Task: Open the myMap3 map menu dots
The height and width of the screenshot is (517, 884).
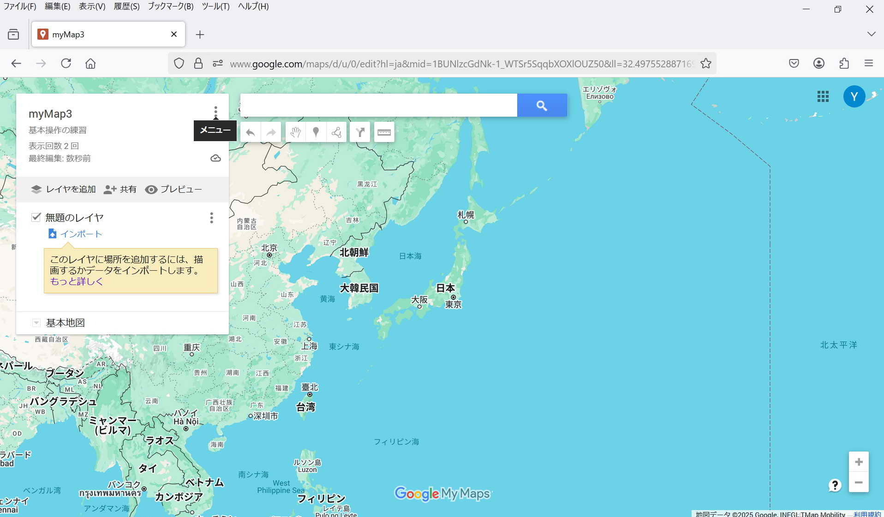Action: coord(215,112)
